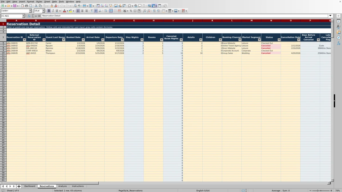Toggle Italic formatting
Image resolution: width=342 pixels, height=192 pixels.
(53, 11)
